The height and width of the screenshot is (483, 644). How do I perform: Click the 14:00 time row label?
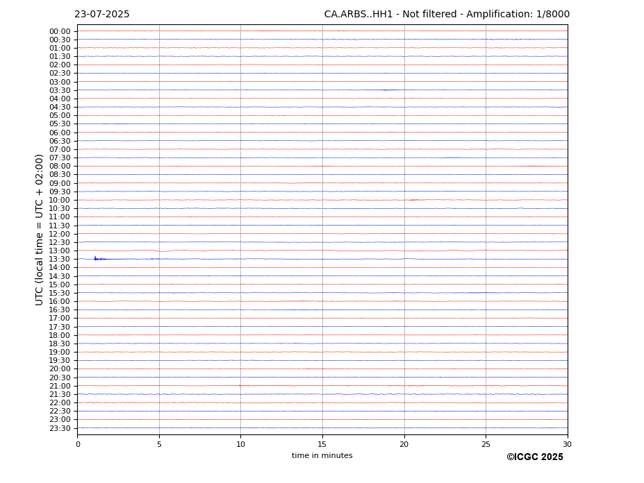60,268
